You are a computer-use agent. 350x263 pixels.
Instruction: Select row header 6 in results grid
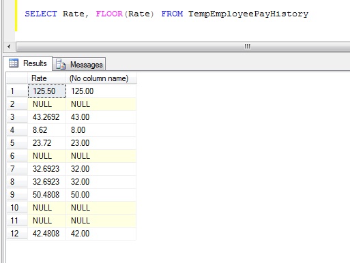pos(17,156)
